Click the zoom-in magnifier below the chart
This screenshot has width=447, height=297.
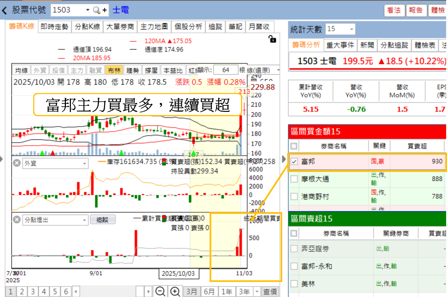(x=175, y=291)
